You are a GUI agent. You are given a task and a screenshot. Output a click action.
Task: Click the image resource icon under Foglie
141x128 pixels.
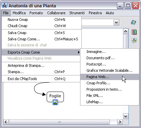coord(55,102)
